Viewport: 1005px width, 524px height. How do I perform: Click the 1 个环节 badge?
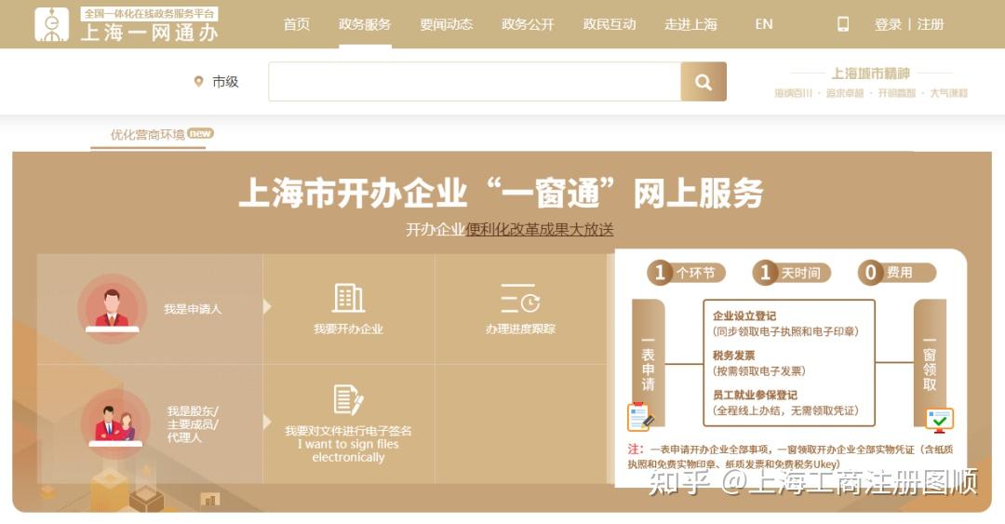(686, 273)
